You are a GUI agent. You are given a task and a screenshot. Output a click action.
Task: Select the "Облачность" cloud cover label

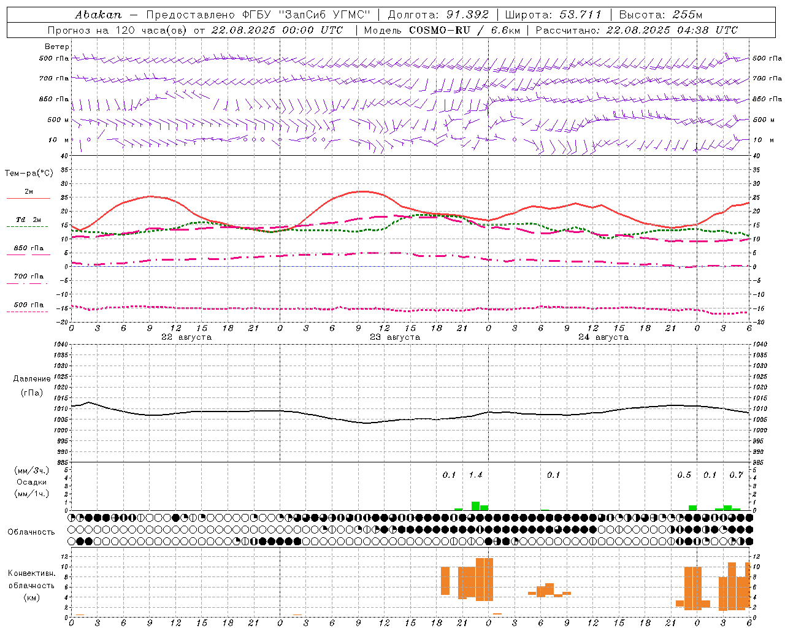tap(31, 532)
